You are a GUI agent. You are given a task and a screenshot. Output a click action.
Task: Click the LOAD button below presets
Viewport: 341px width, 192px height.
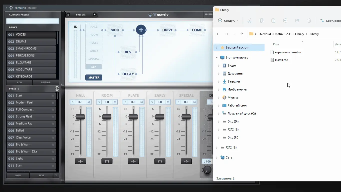pyautogui.click(x=18, y=175)
